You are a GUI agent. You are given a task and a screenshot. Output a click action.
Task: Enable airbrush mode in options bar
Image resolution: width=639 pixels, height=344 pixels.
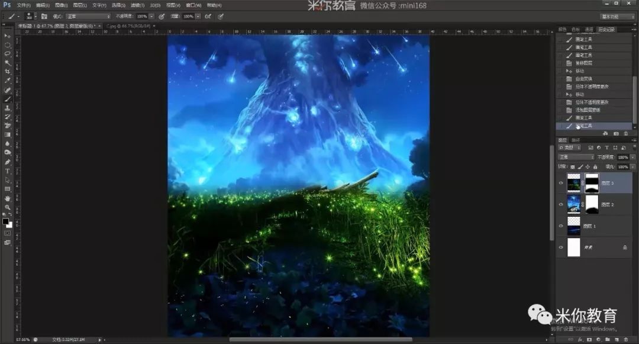point(208,17)
